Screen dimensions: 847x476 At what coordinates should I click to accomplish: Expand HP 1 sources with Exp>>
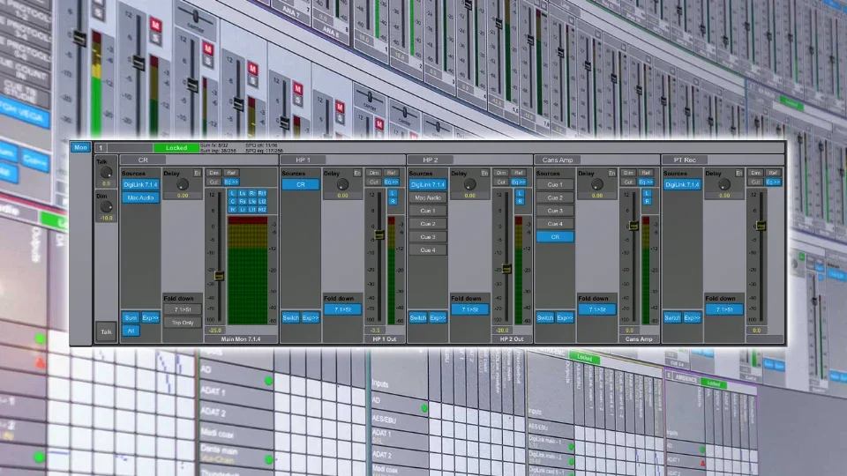point(310,318)
